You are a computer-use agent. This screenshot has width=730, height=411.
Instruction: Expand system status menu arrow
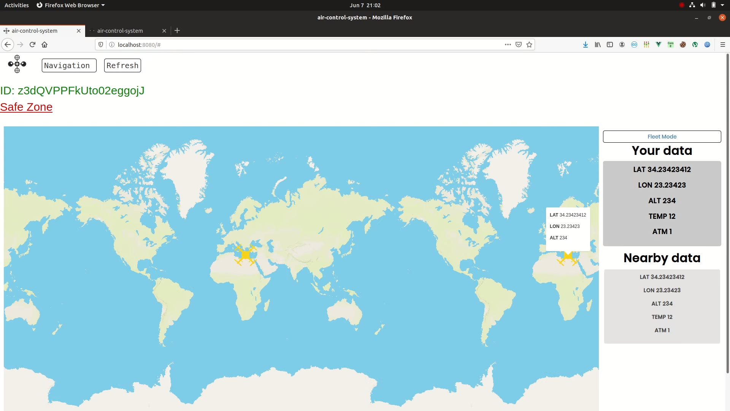[x=722, y=5]
